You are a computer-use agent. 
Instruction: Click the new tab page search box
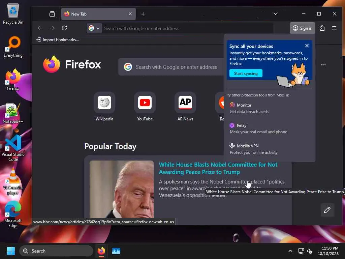pyautogui.click(x=171, y=67)
